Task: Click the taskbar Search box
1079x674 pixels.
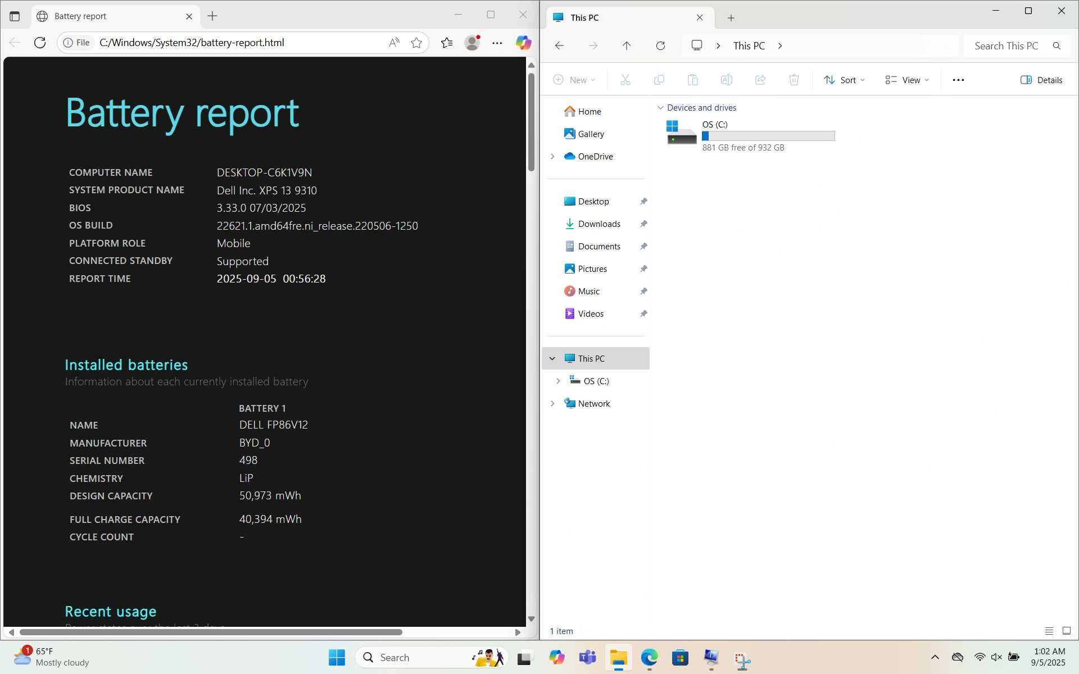Action: [x=432, y=658]
